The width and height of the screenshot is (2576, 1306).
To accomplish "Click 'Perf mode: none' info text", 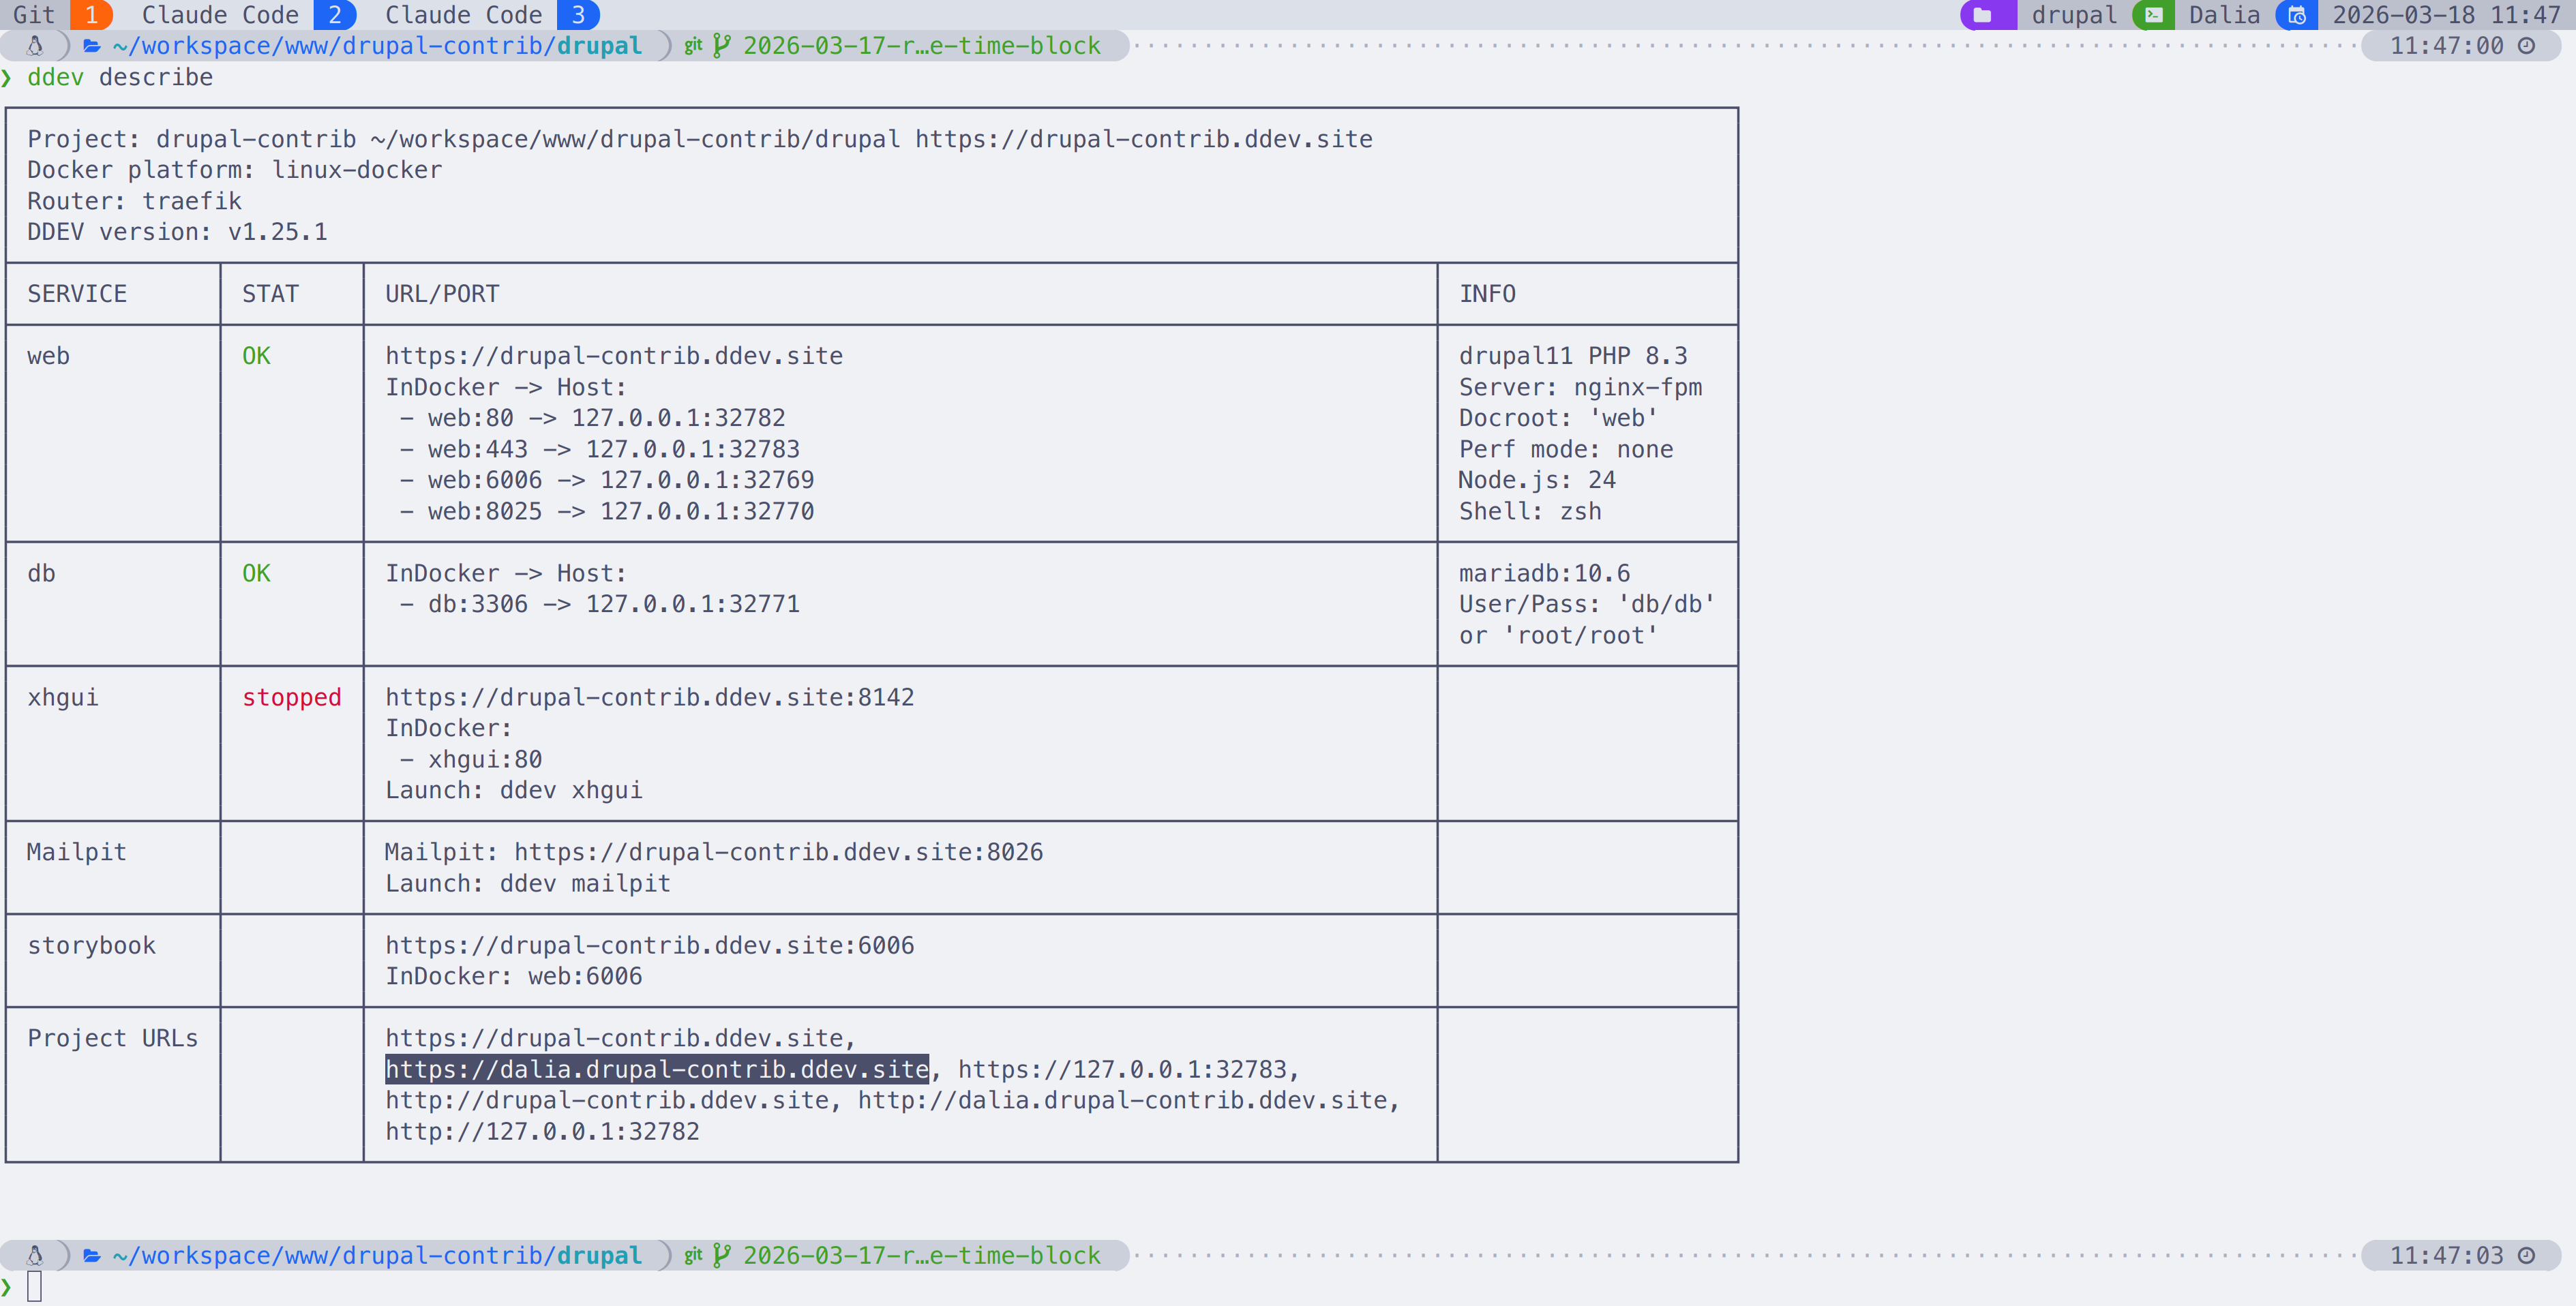I will [x=1565, y=449].
